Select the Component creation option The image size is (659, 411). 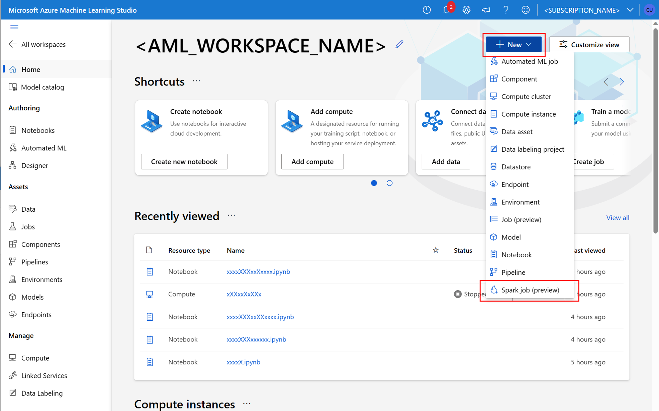520,79
